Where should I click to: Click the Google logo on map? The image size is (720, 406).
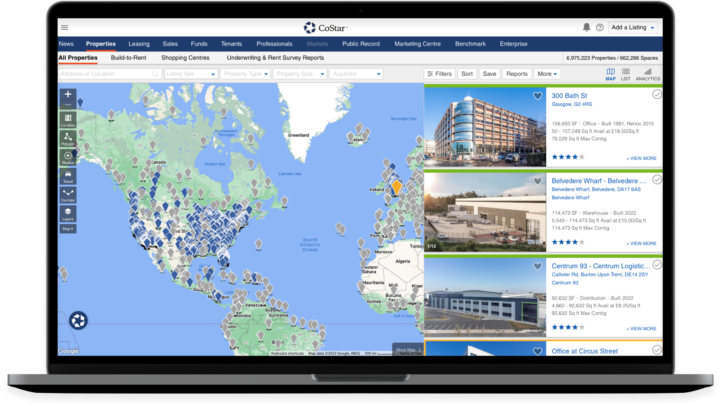pyautogui.click(x=68, y=351)
